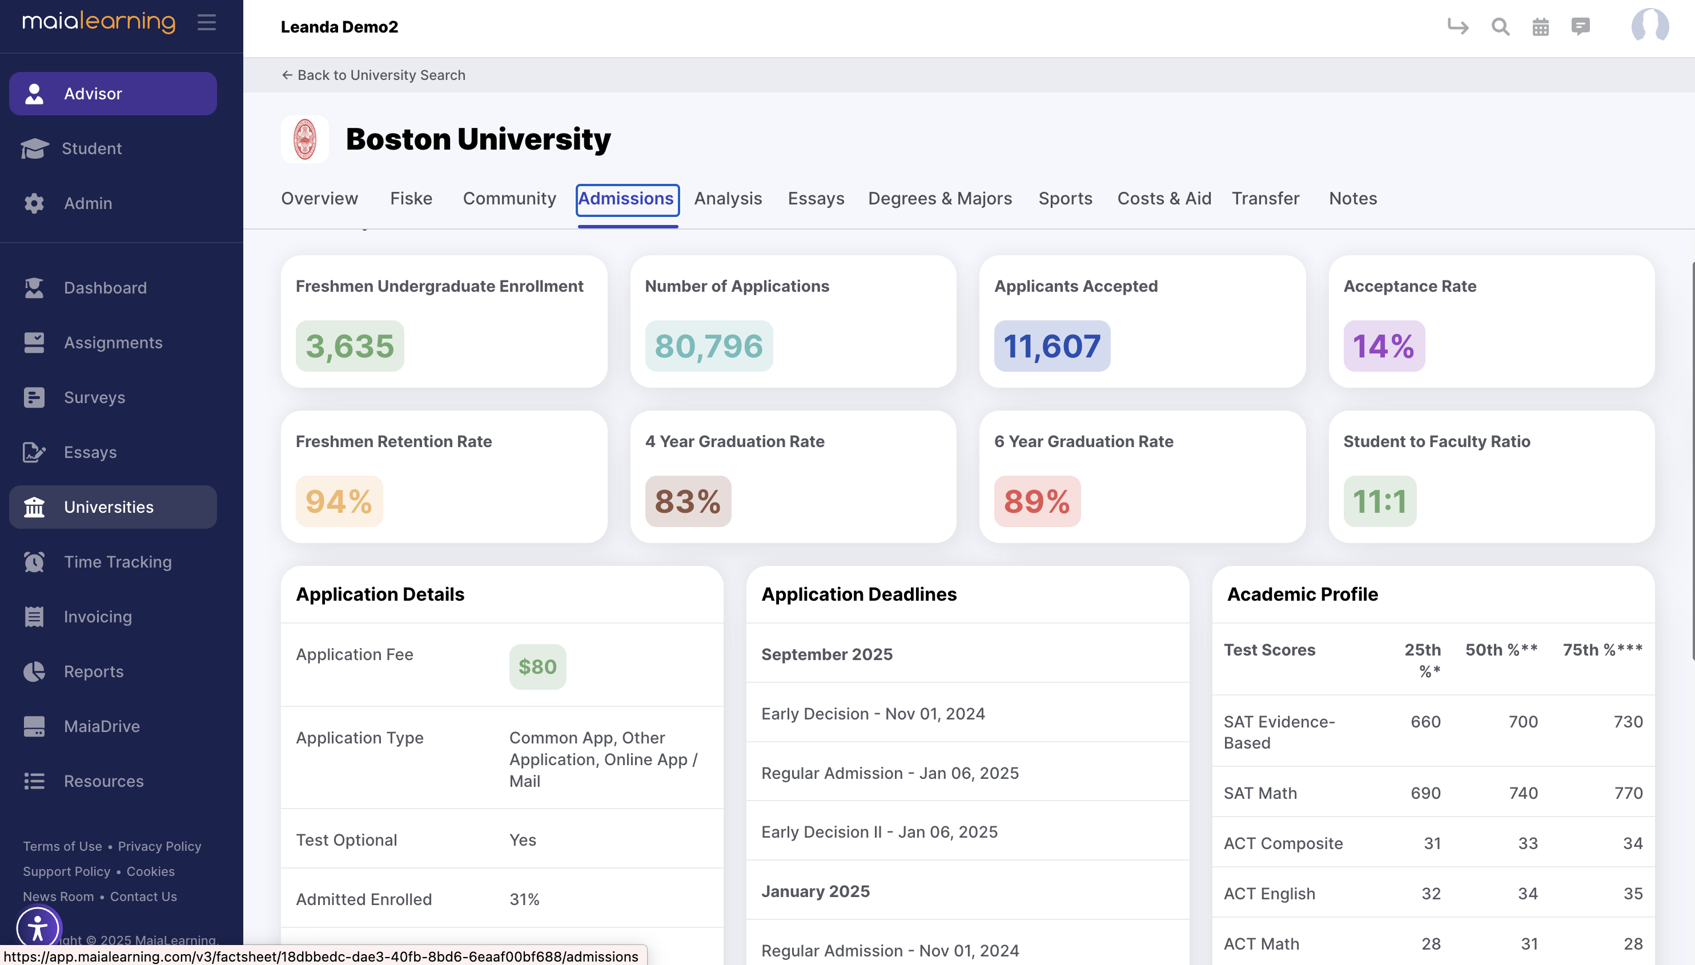Screen dimensions: 1695x965
Task: Switch to the Community tab
Action: click(x=509, y=199)
